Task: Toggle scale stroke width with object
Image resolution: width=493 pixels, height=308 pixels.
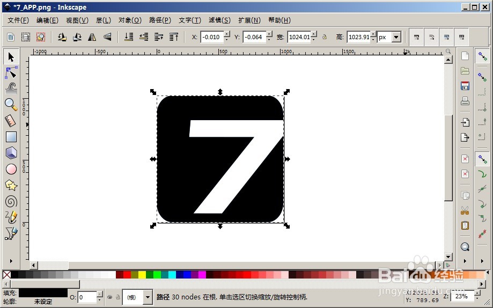Action: click(416, 37)
